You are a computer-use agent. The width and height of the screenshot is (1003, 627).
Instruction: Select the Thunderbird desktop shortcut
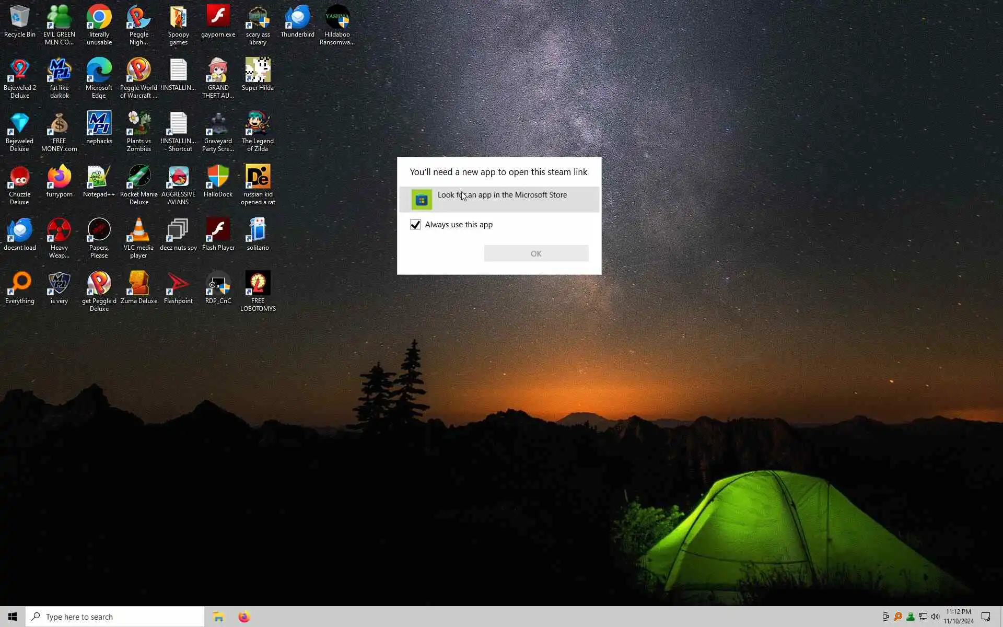tap(297, 22)
